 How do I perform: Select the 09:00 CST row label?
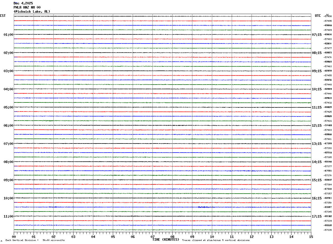[9, 180]
